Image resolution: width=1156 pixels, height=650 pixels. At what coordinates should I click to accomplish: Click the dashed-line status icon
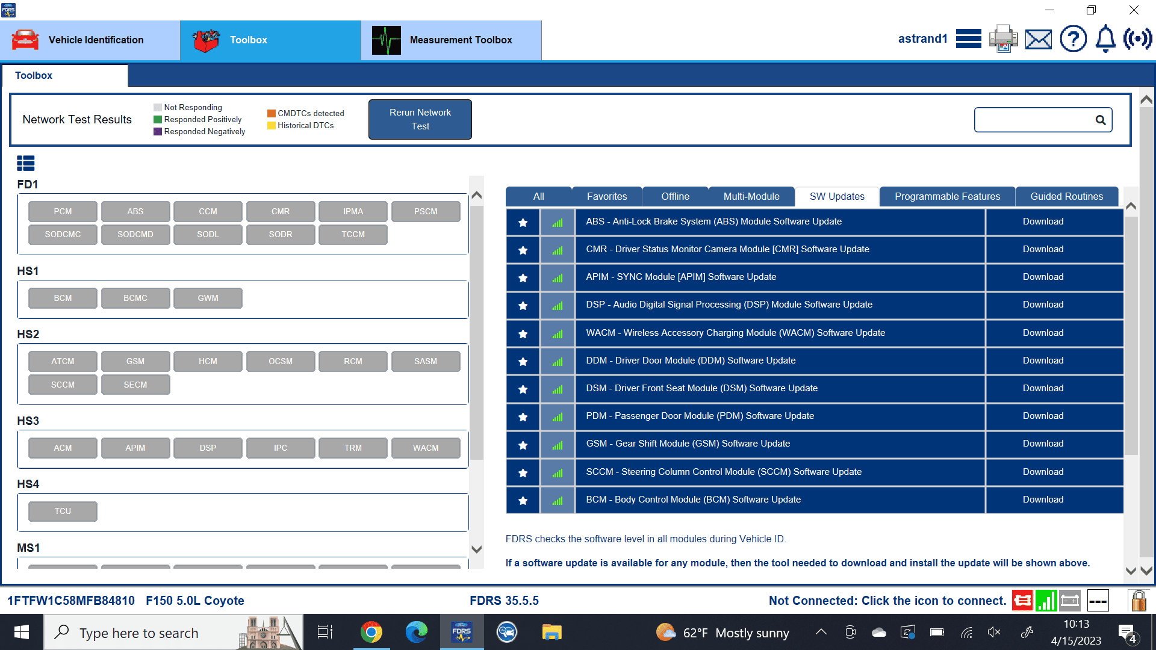tap(1098, 600)
